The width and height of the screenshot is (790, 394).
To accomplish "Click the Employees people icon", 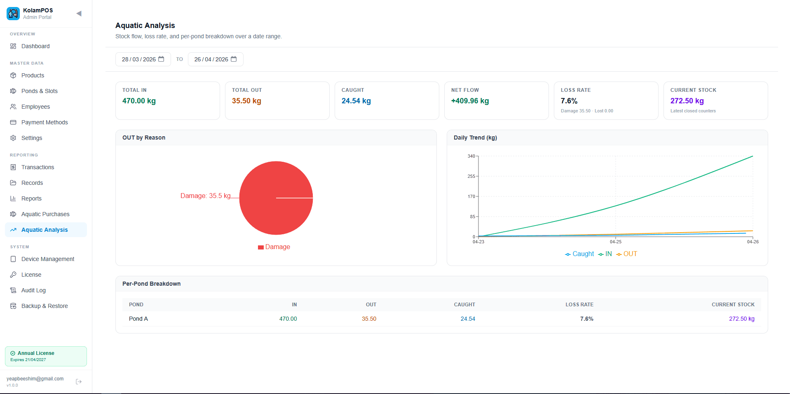I will [13, 107].
